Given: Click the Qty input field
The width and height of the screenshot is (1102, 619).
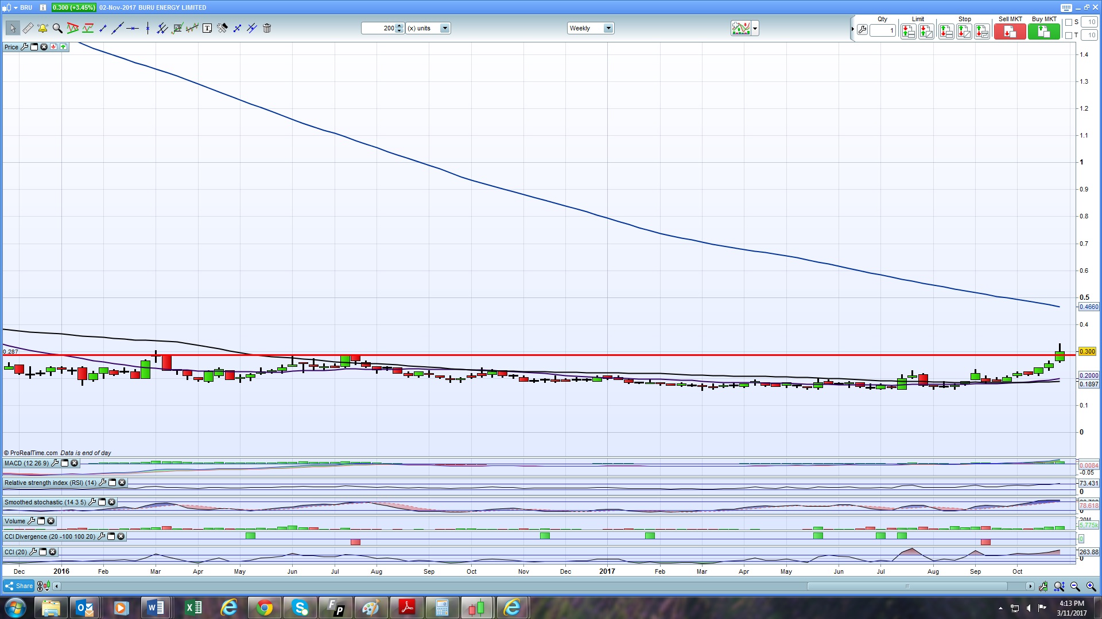Looking at the screenshot, I should pyautogui.click(x=883, y=31).
